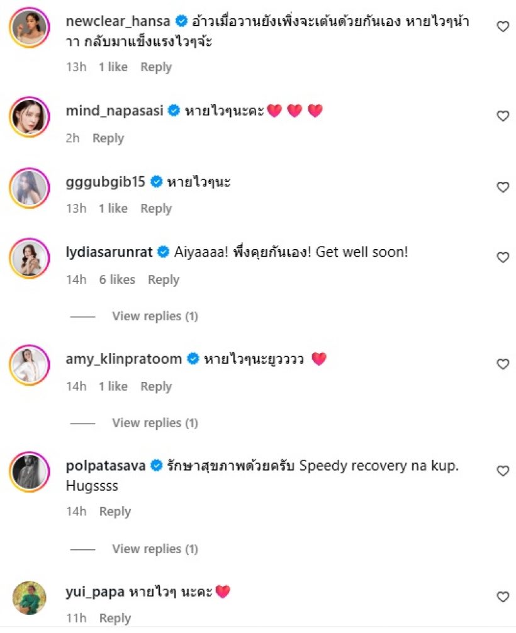Image resolution: width=516 pixels, height=633 pixels.
Task: Open newclear_hansa's profile picture
Action: [30, 27]
